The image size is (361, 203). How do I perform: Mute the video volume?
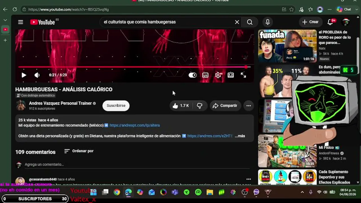pyautogui.click(x=37, y=75)
